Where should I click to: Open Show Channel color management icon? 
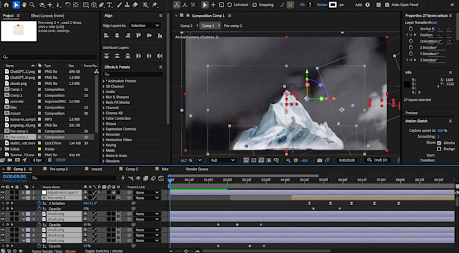[x=288, y=161]
